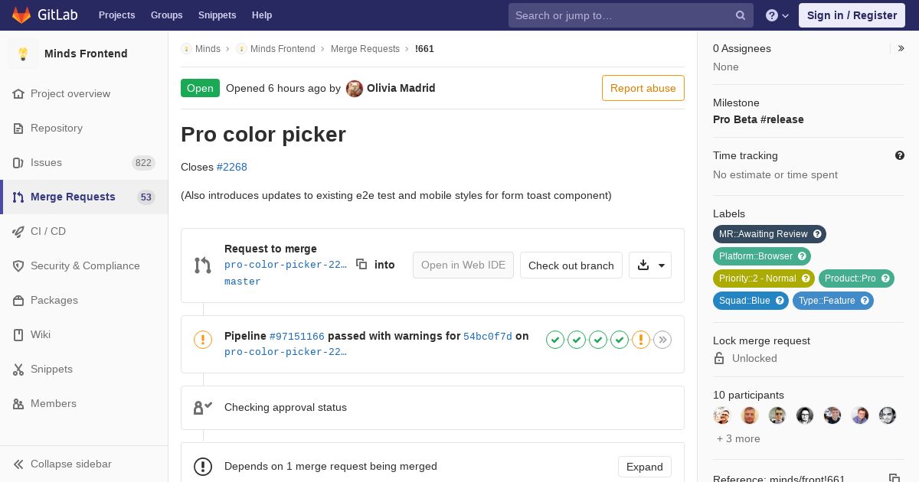Collapse the right sidebar chevrons
Screen dimensions: 919x482
(901, 48)
